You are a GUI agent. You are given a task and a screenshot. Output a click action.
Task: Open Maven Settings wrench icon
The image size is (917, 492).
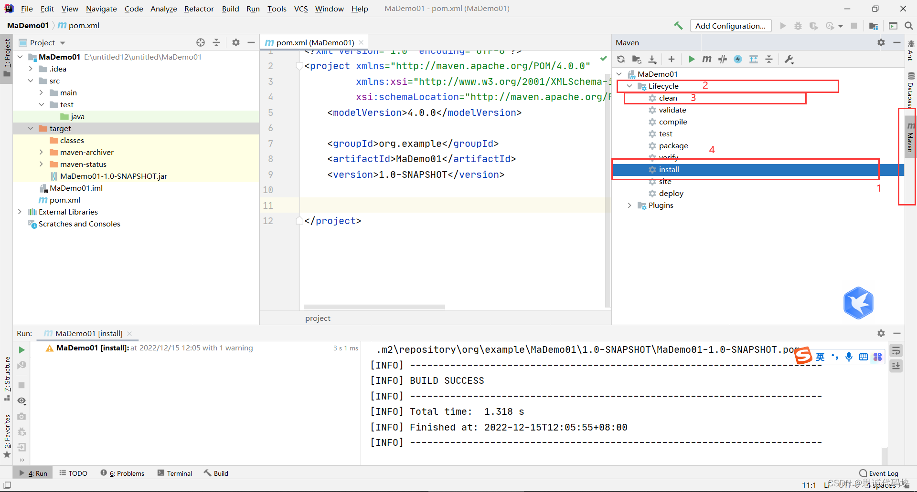coord(789,59)
